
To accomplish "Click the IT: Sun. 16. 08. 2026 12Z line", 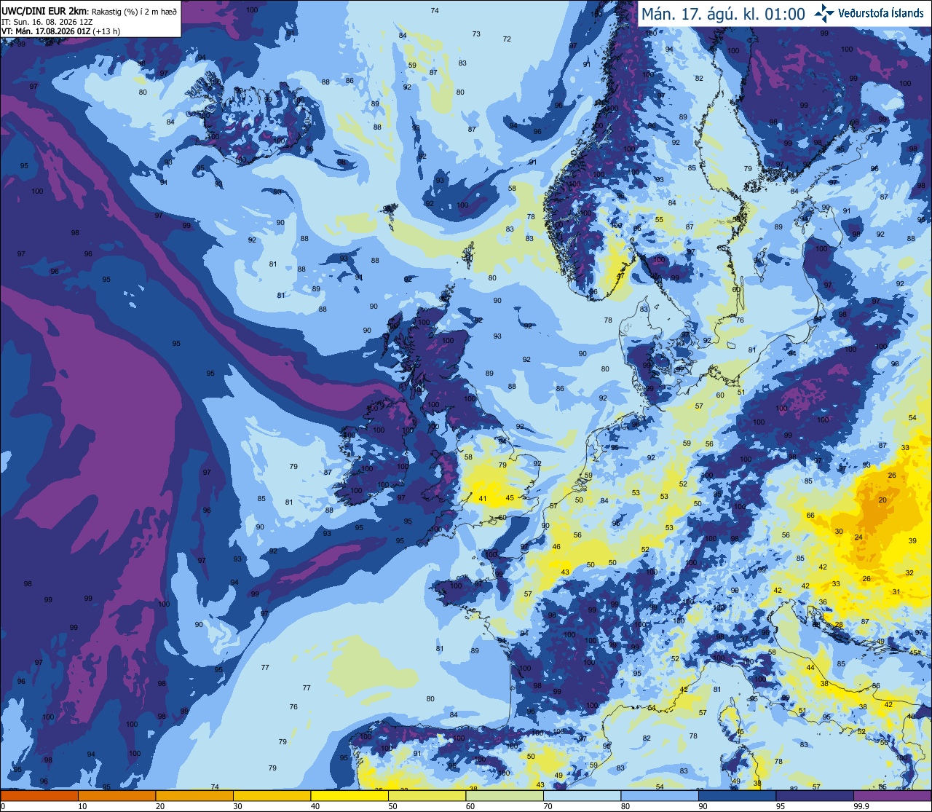I will coord(58,21).
